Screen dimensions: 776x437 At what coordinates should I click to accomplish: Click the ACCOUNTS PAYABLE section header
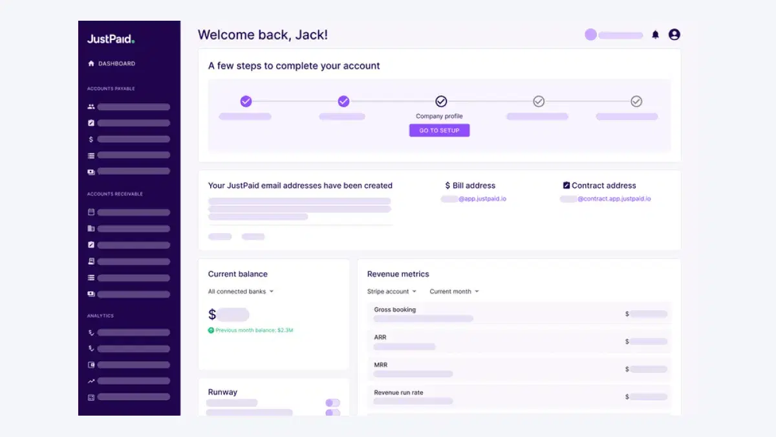point(111,89)
